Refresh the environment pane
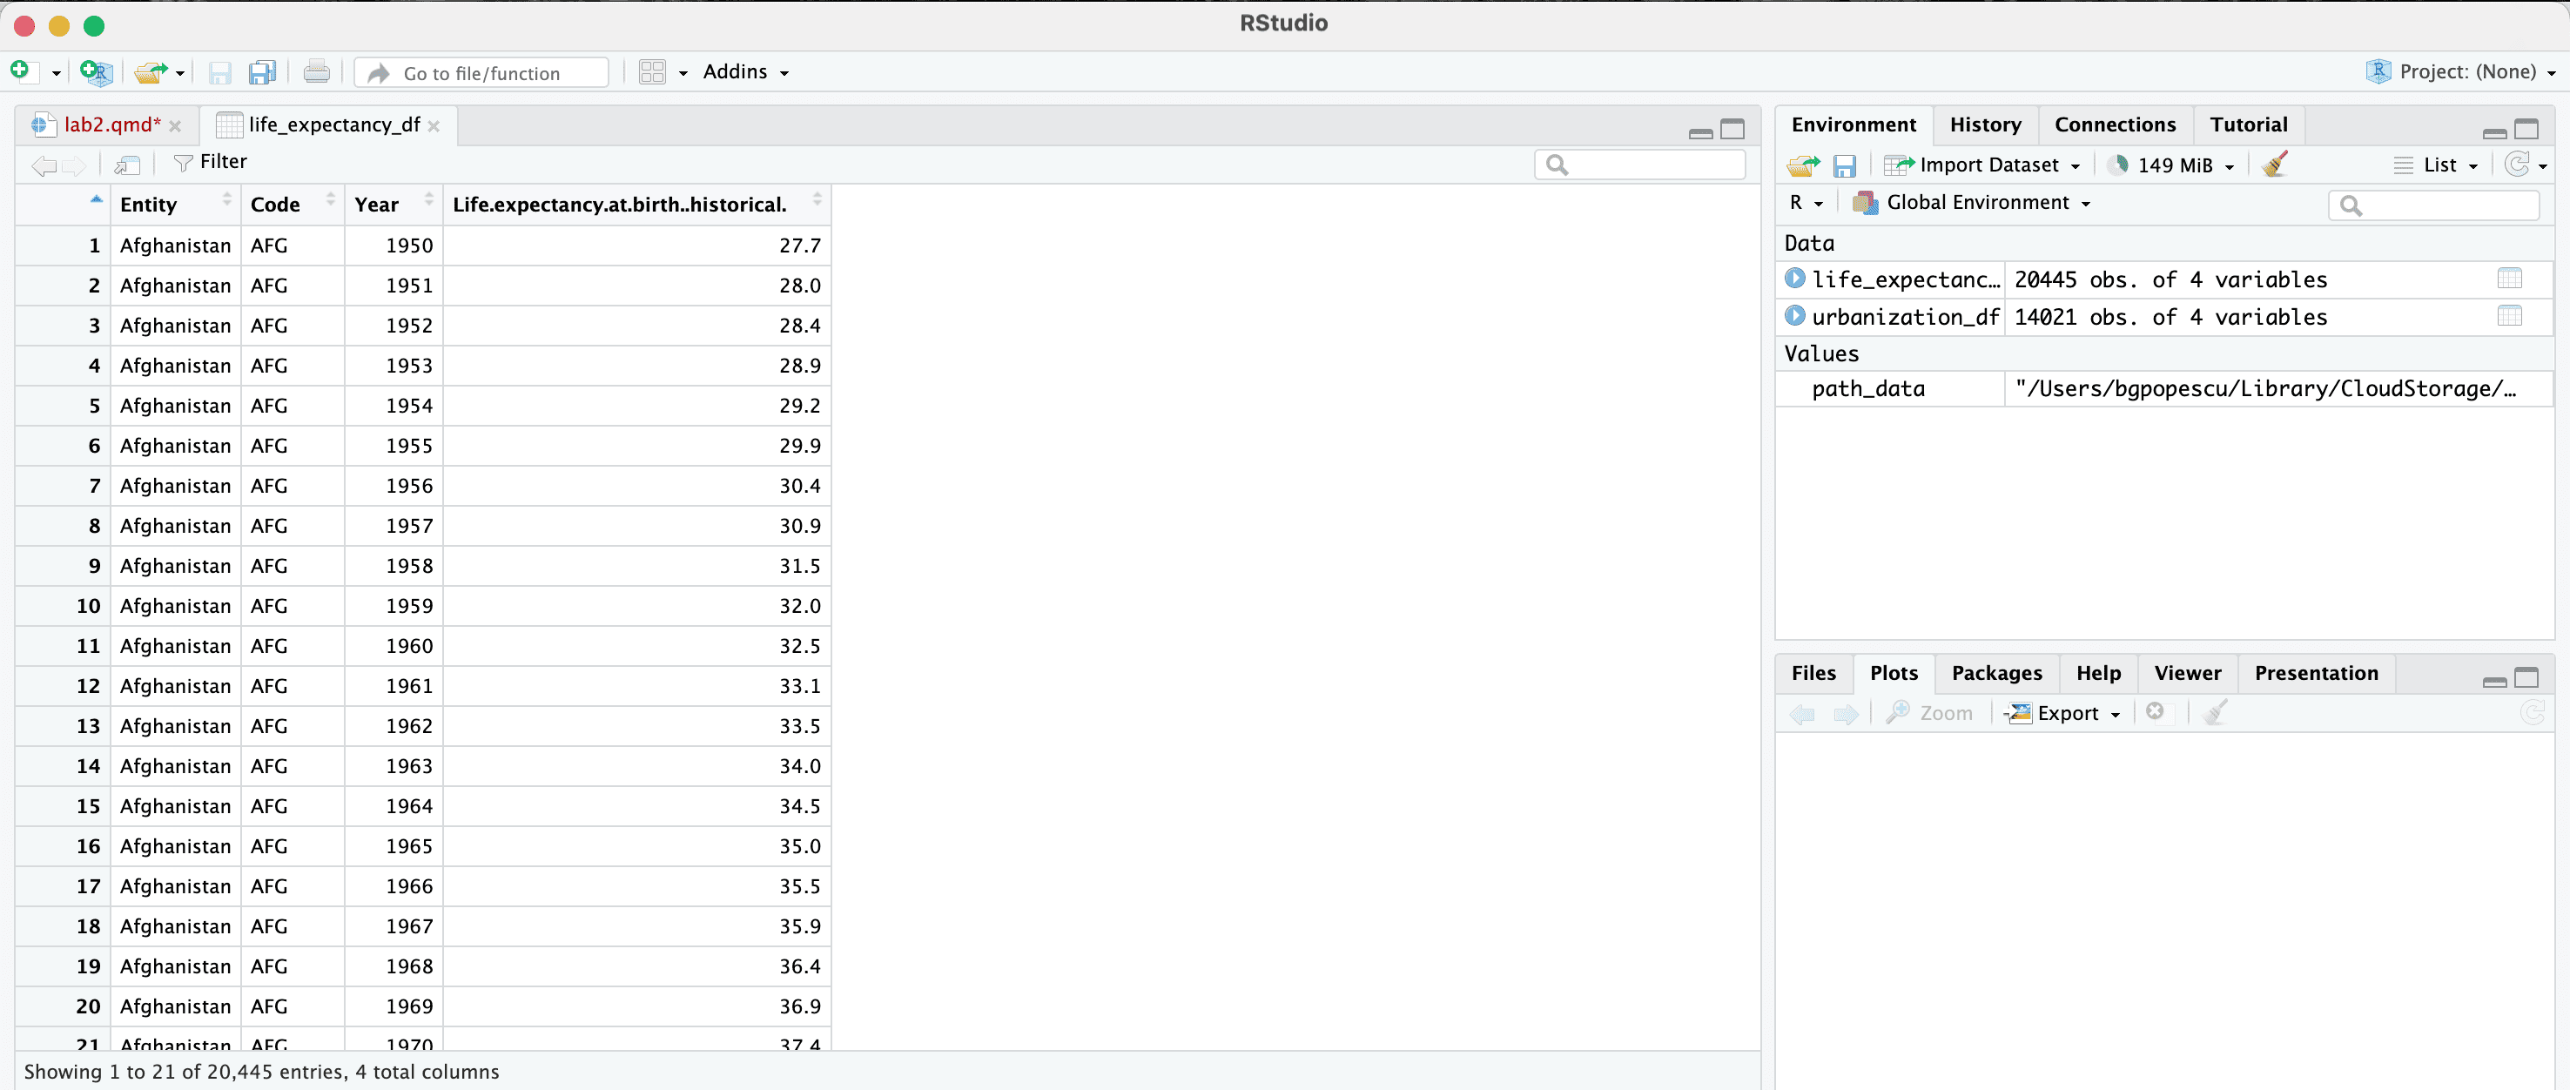 (x=2517, y=165)
